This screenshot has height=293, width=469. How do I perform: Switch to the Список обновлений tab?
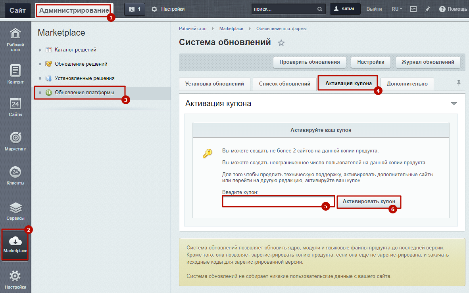284,84
